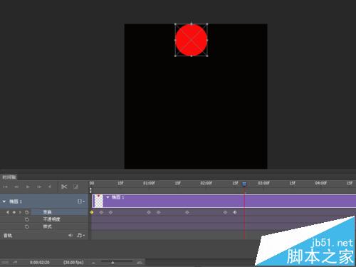Toggle the 变换 stopwatch
This screenshot has width=356, height=267.
coord(26,212)
